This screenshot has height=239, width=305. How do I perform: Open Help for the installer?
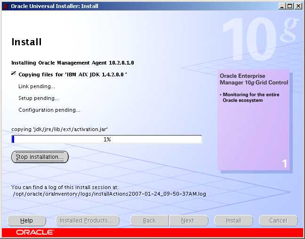pyautogui.click(x=27, y=221)
